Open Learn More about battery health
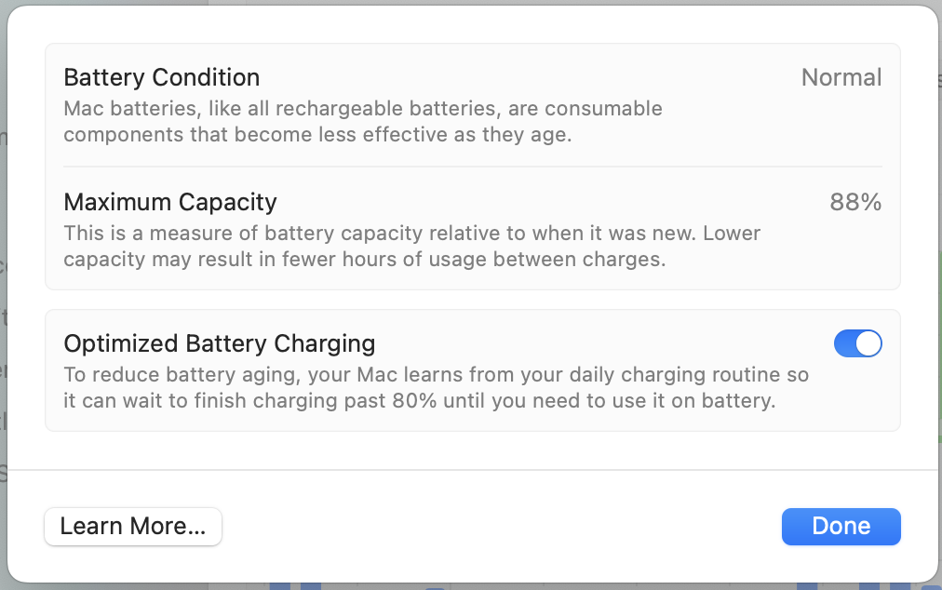 coord(133,527)
